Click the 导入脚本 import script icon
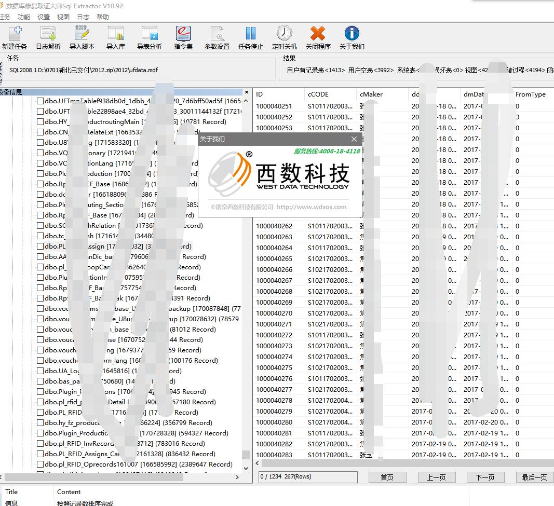The width and height of the screenshot is (554, 506). pos(82,37)
